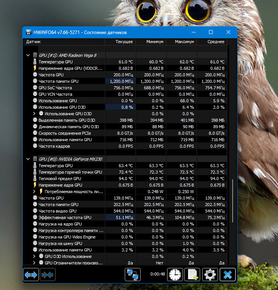The image size is (278, 290).
Task: Click gauge icon of Нагрузка на шину GPU
Action: (x=35, y=243)
